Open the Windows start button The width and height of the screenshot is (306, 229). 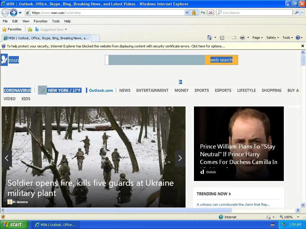(x=14, y=225)
